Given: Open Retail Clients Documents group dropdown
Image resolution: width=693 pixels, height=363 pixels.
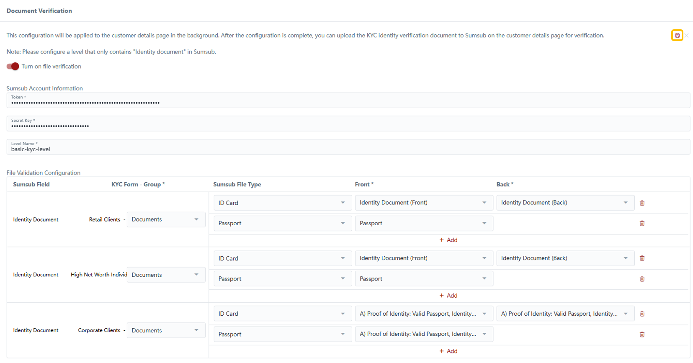Looking at the screenshot, I should (x=166, y=219).
